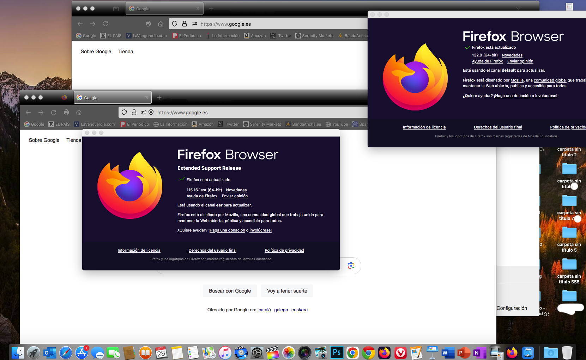Open EL PAÍS bookmark in front window
The image size is (586, 360).
(59, 124)
